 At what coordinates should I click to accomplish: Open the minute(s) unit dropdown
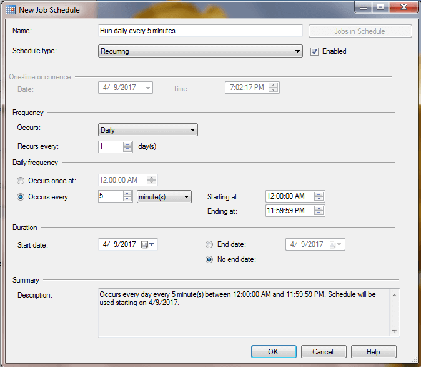click(x=164, y=197)
